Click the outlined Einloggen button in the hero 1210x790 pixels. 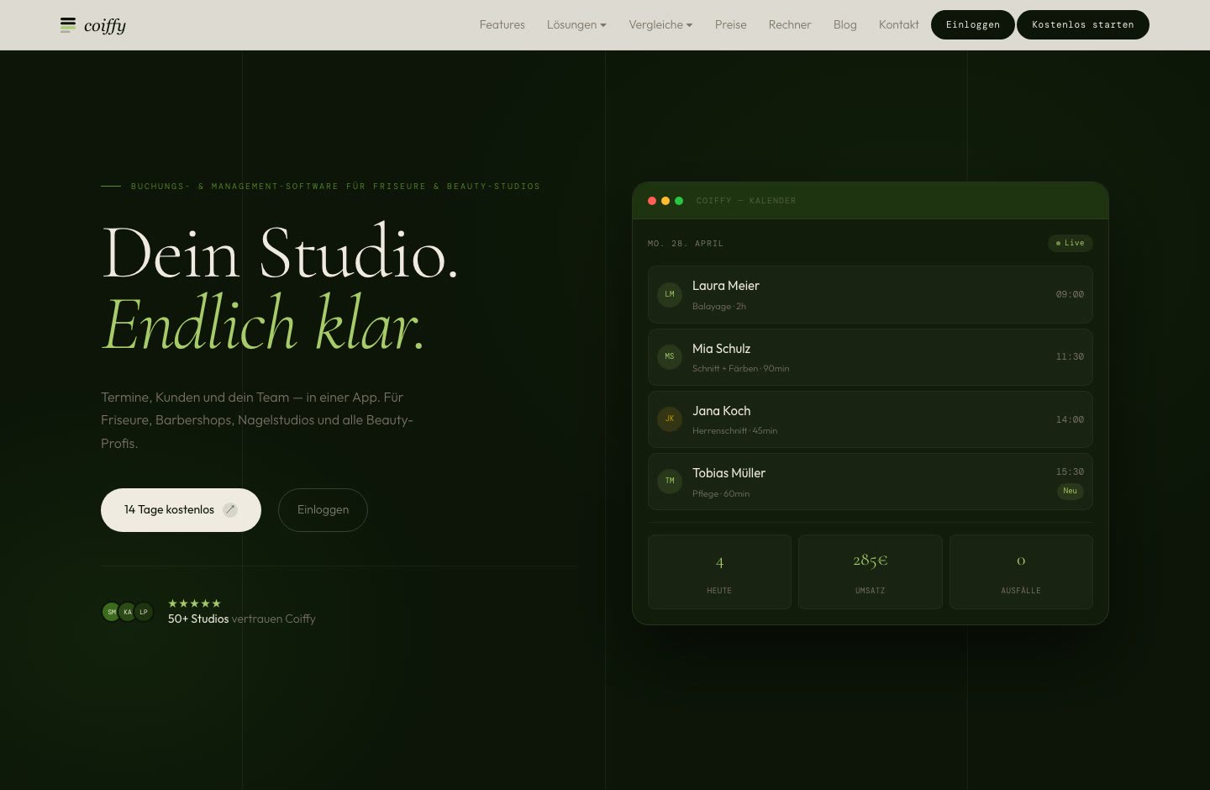point(323,509)
